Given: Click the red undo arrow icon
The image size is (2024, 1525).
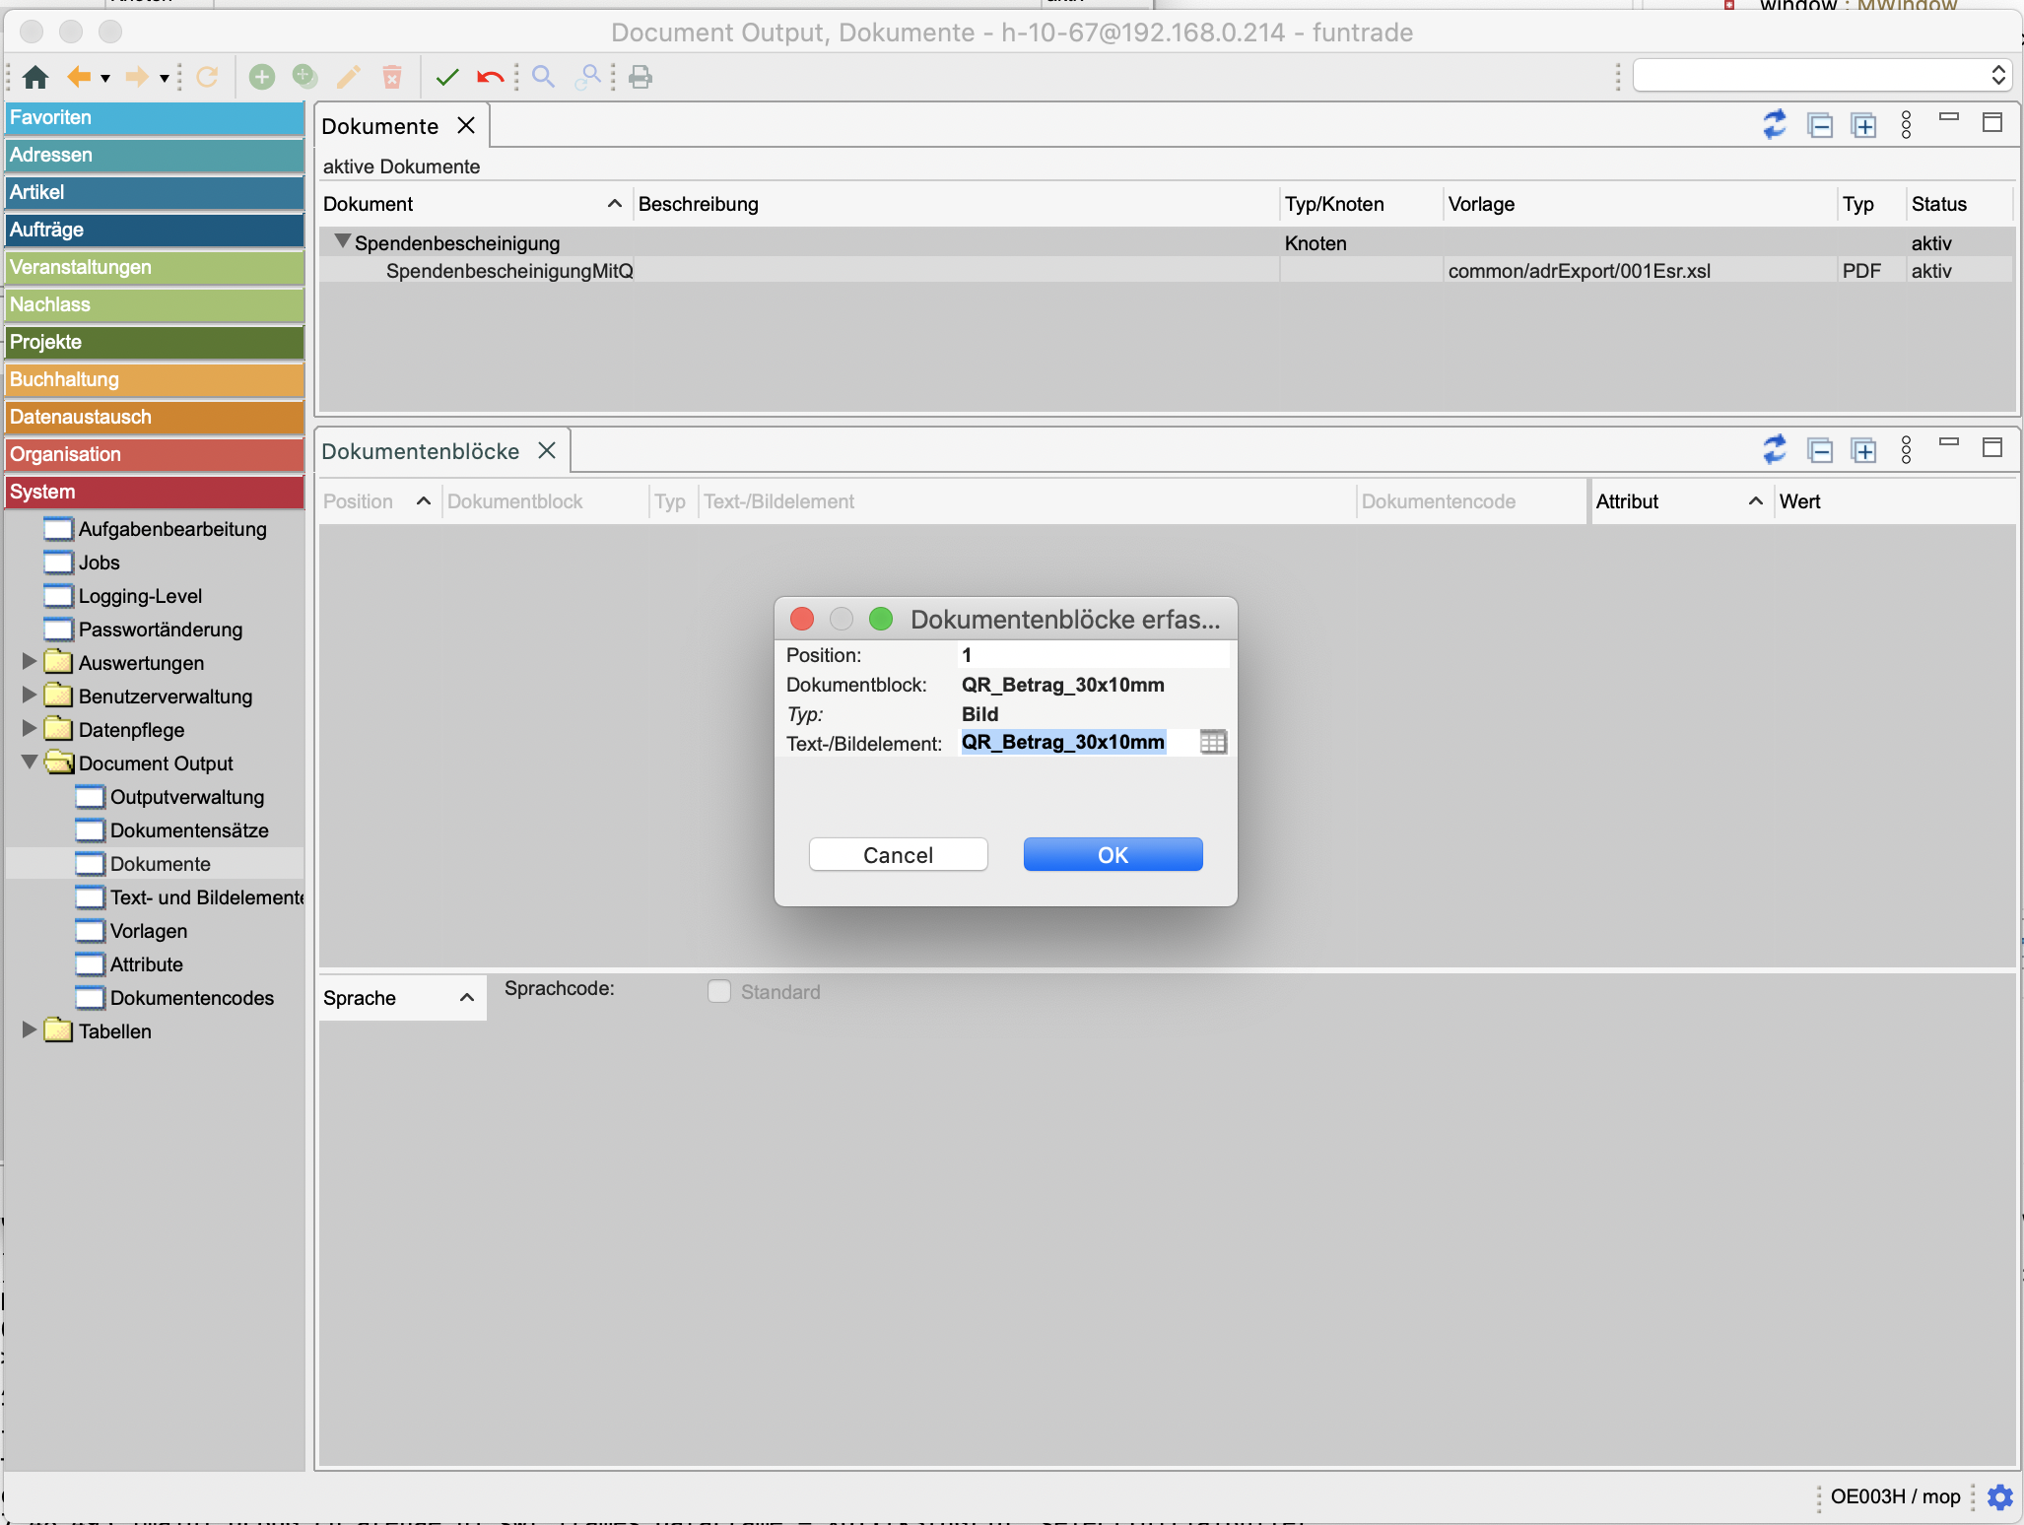Looking at the screenshot, I should point(490,77).
